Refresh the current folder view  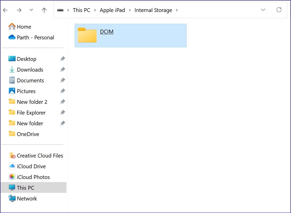click(x=279, y=10)
